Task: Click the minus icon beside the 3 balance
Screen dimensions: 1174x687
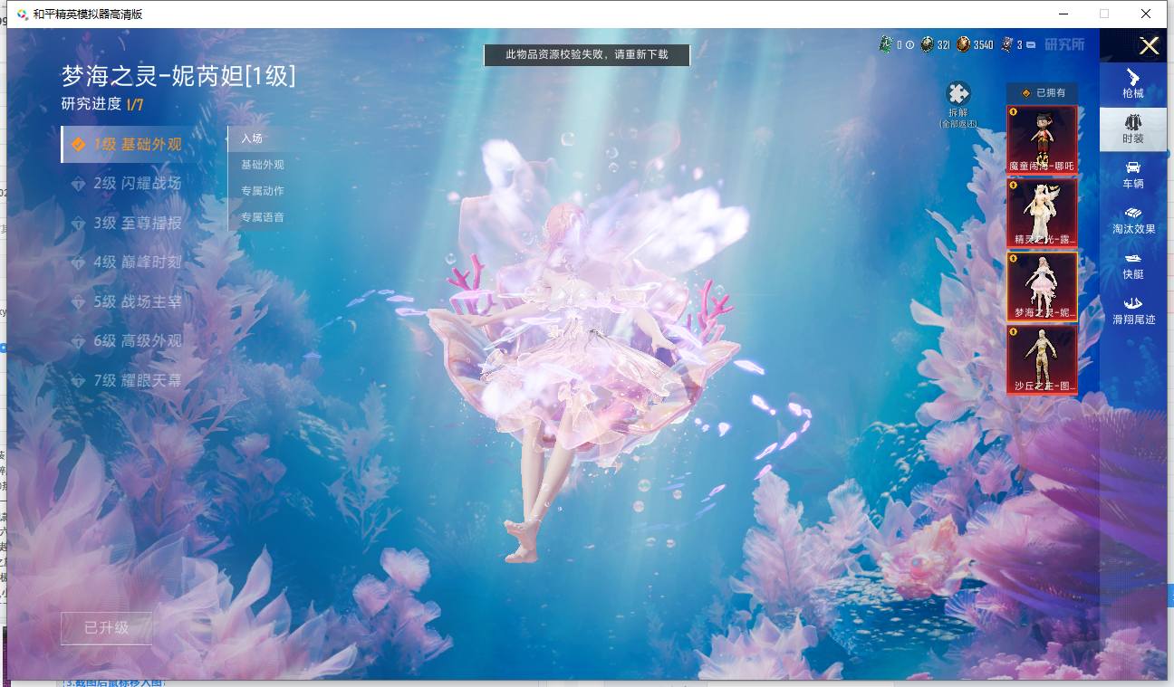Action: [1031, 44]
